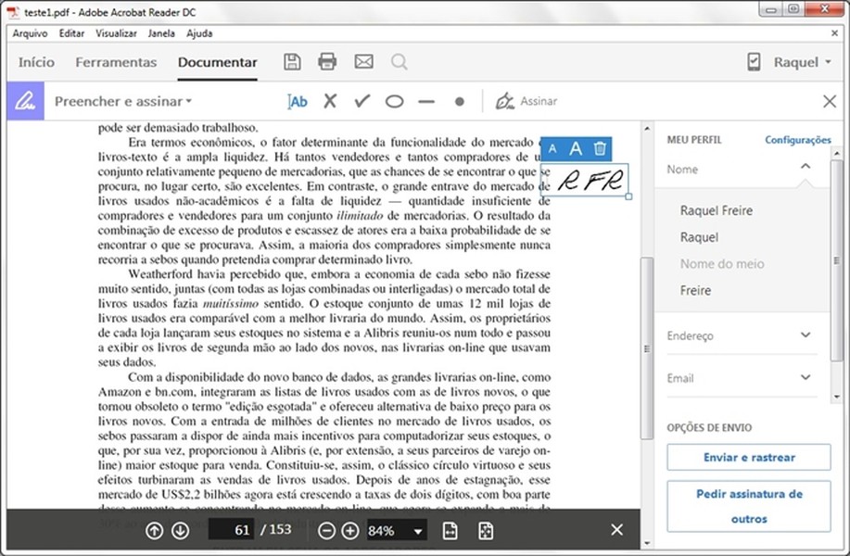Select the X cross-mark annotation tool
Viewport: 850px width, 556px height.
(x=330, y=101)
